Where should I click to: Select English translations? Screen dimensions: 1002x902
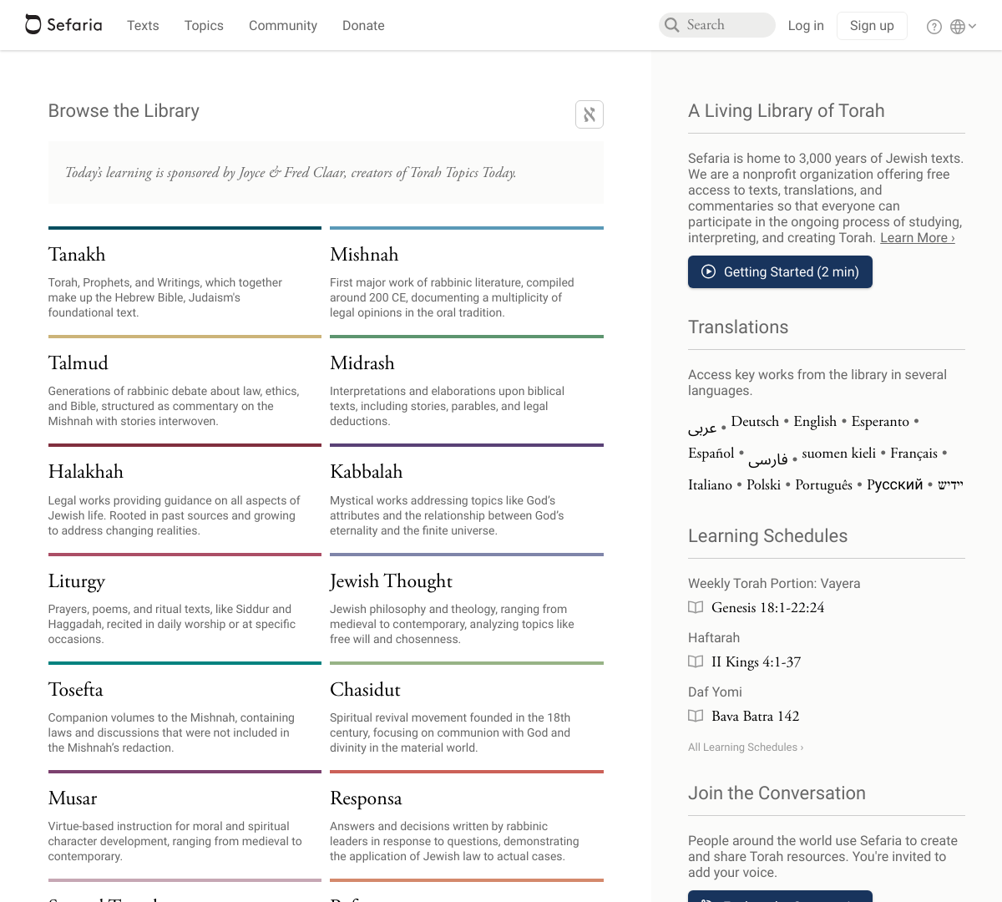[815, 422]
